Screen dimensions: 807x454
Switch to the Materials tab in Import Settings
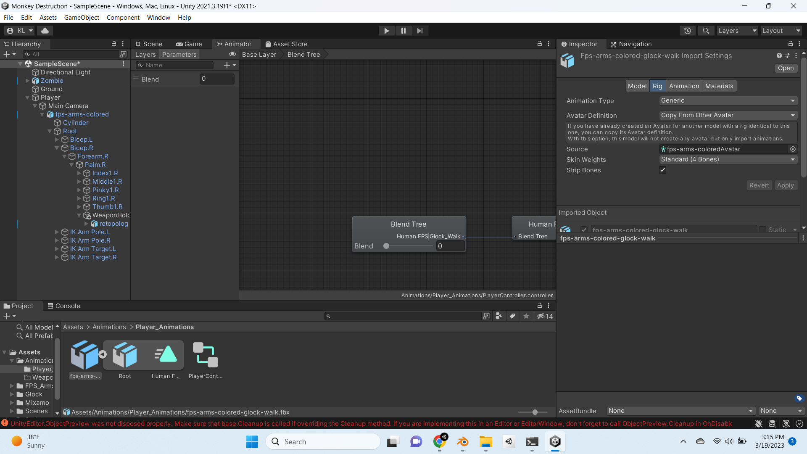(719, 86)
